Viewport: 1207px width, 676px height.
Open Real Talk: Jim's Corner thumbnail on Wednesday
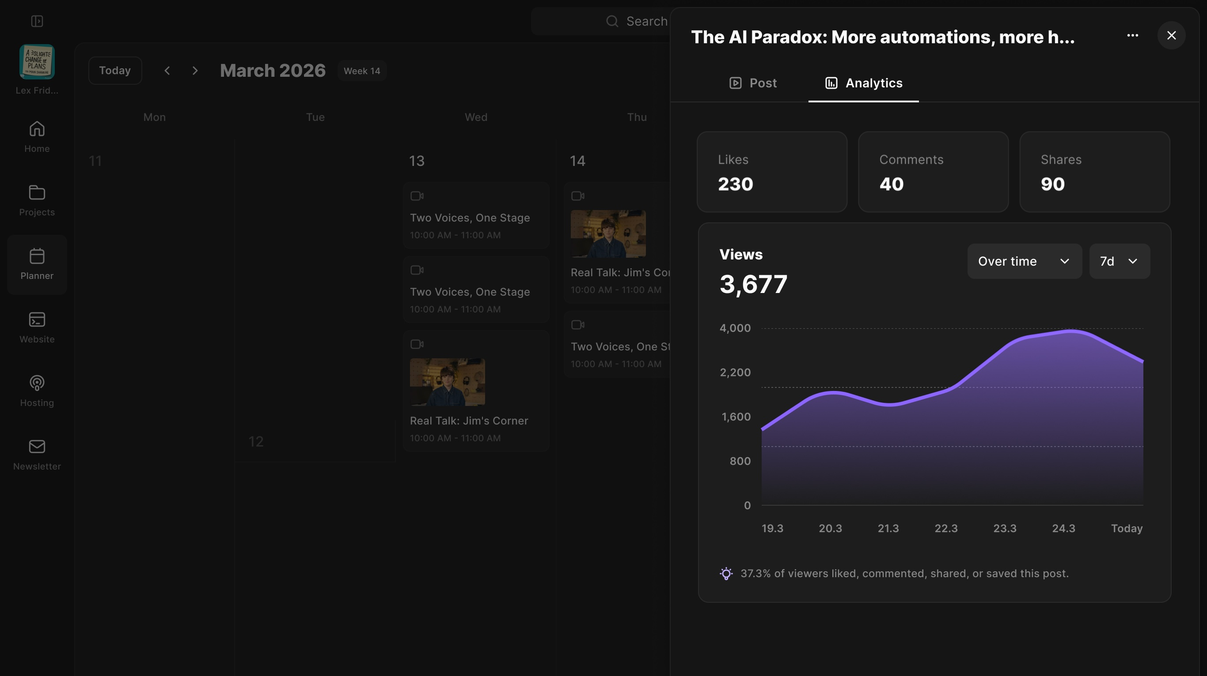click(x=447, y=382)
